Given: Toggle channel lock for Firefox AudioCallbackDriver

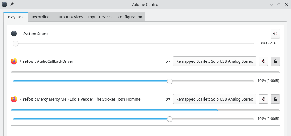Looking at the screenshot, I should [x=275, y=61].
